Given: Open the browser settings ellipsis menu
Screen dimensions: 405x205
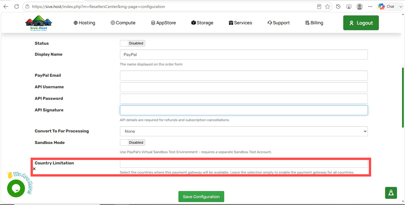Looking at the screenshot, I should pyautogui.click(x=370, y=7).
